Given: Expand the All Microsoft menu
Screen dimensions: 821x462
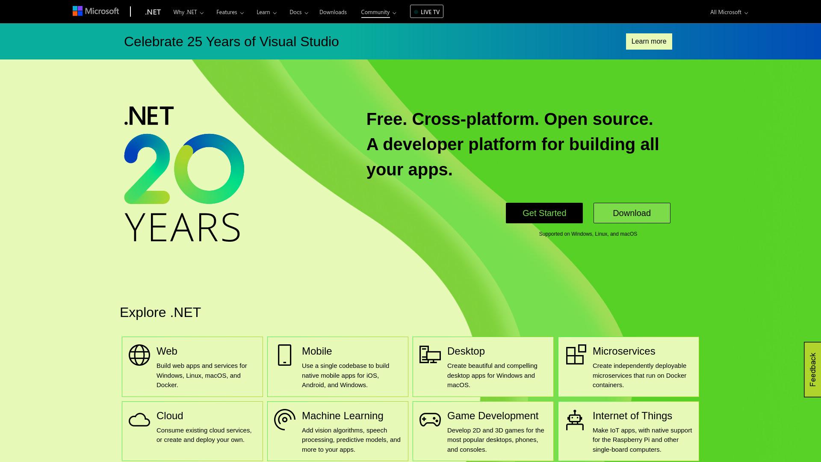Looking at the screenshot, I should coord(729,12).
